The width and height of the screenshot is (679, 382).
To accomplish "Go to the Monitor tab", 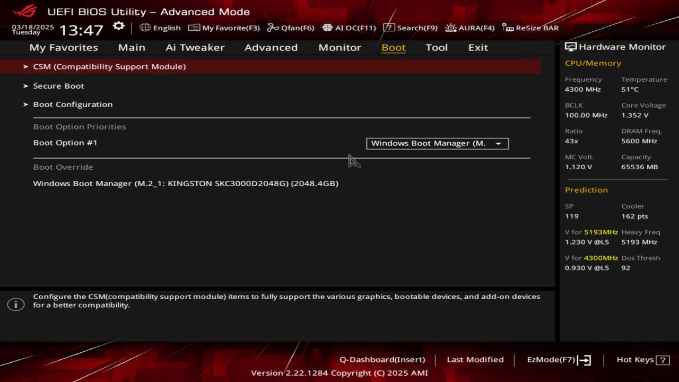I will (339, 47).
